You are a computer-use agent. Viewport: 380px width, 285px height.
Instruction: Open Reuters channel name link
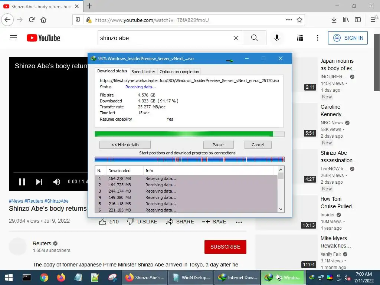pyautogui.click(x=42, y=243)
